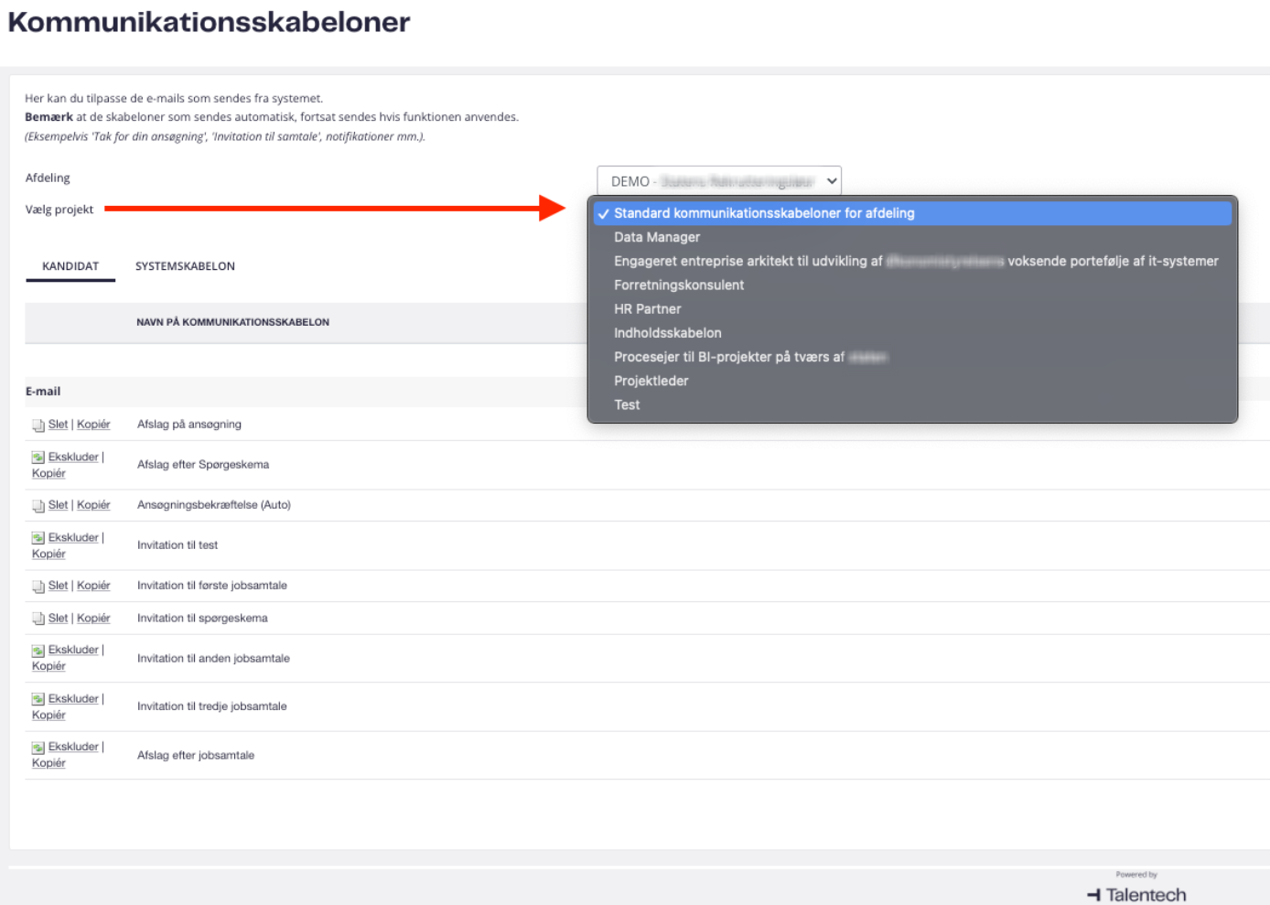Image resolution: width=1270 pixels, height=905 pixels.
Task: Click the exclude icon beside Invitation til tredje jobsamtale
Action: click(x=38, y=699)
